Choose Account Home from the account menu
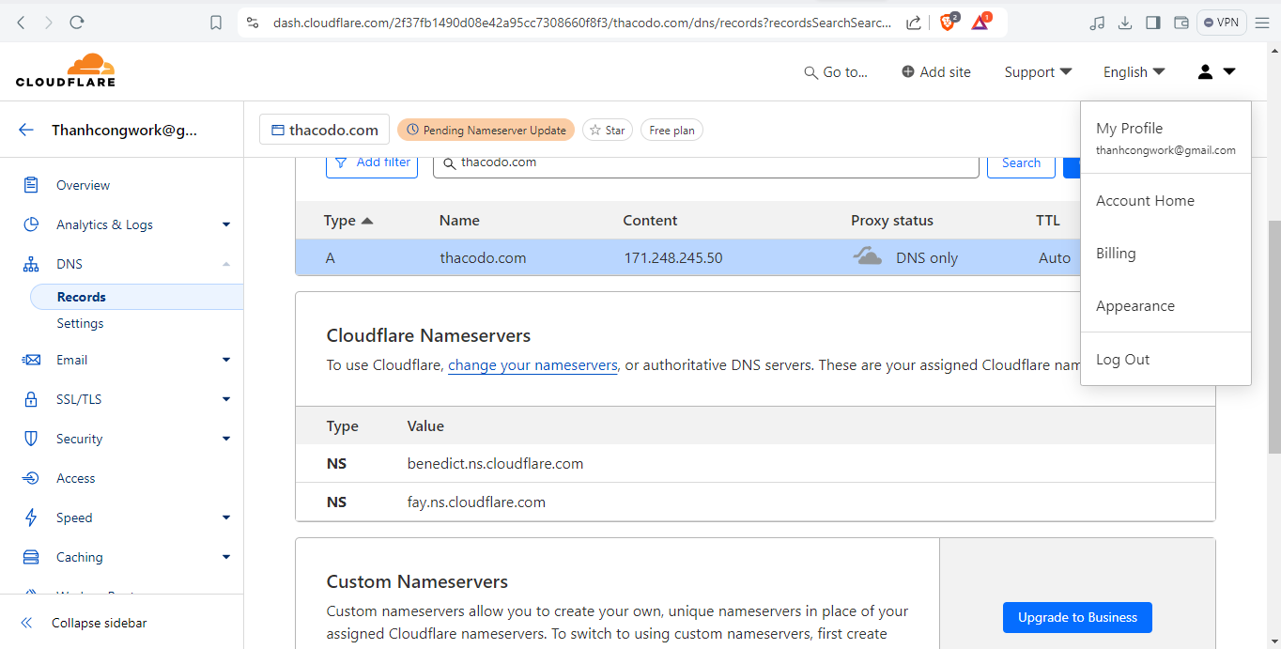This screenshot has width=1281, height=649. click(1165, 201)
